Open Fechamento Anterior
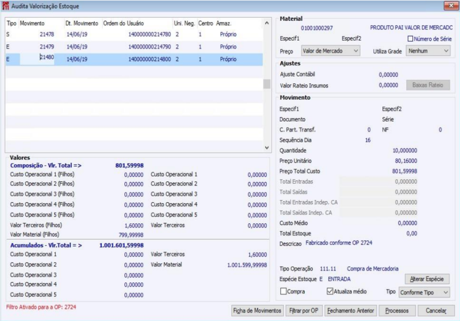The image size is (460, 321). click(x=350, y=310)
